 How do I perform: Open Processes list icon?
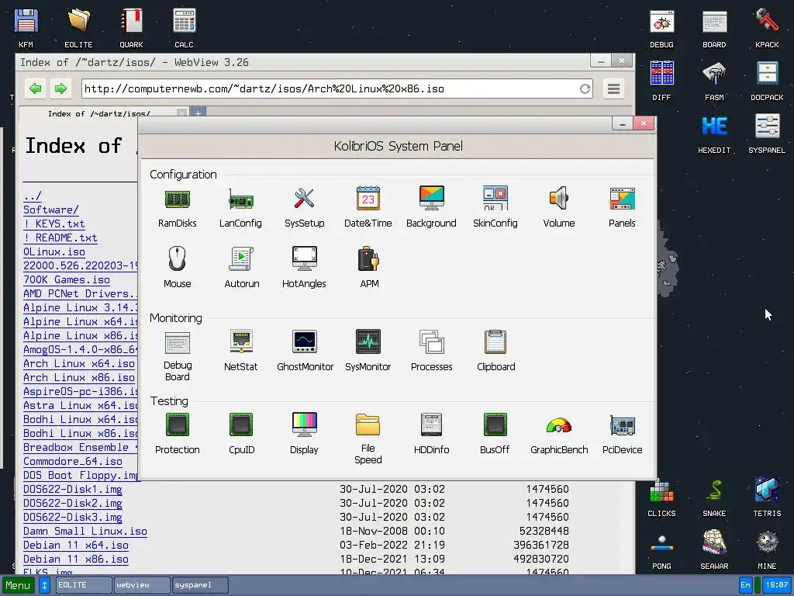tap(431, 341)
